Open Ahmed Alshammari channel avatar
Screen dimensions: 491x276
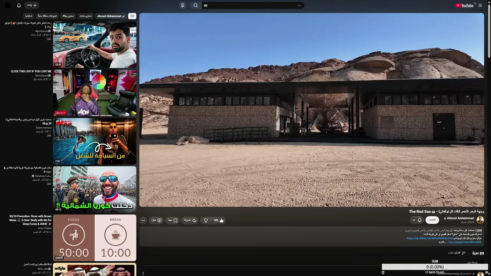(x=480, y=220)
